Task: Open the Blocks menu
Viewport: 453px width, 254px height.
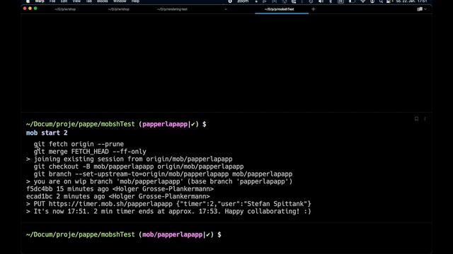Action: pyautogui.click(x=102, y=1)
